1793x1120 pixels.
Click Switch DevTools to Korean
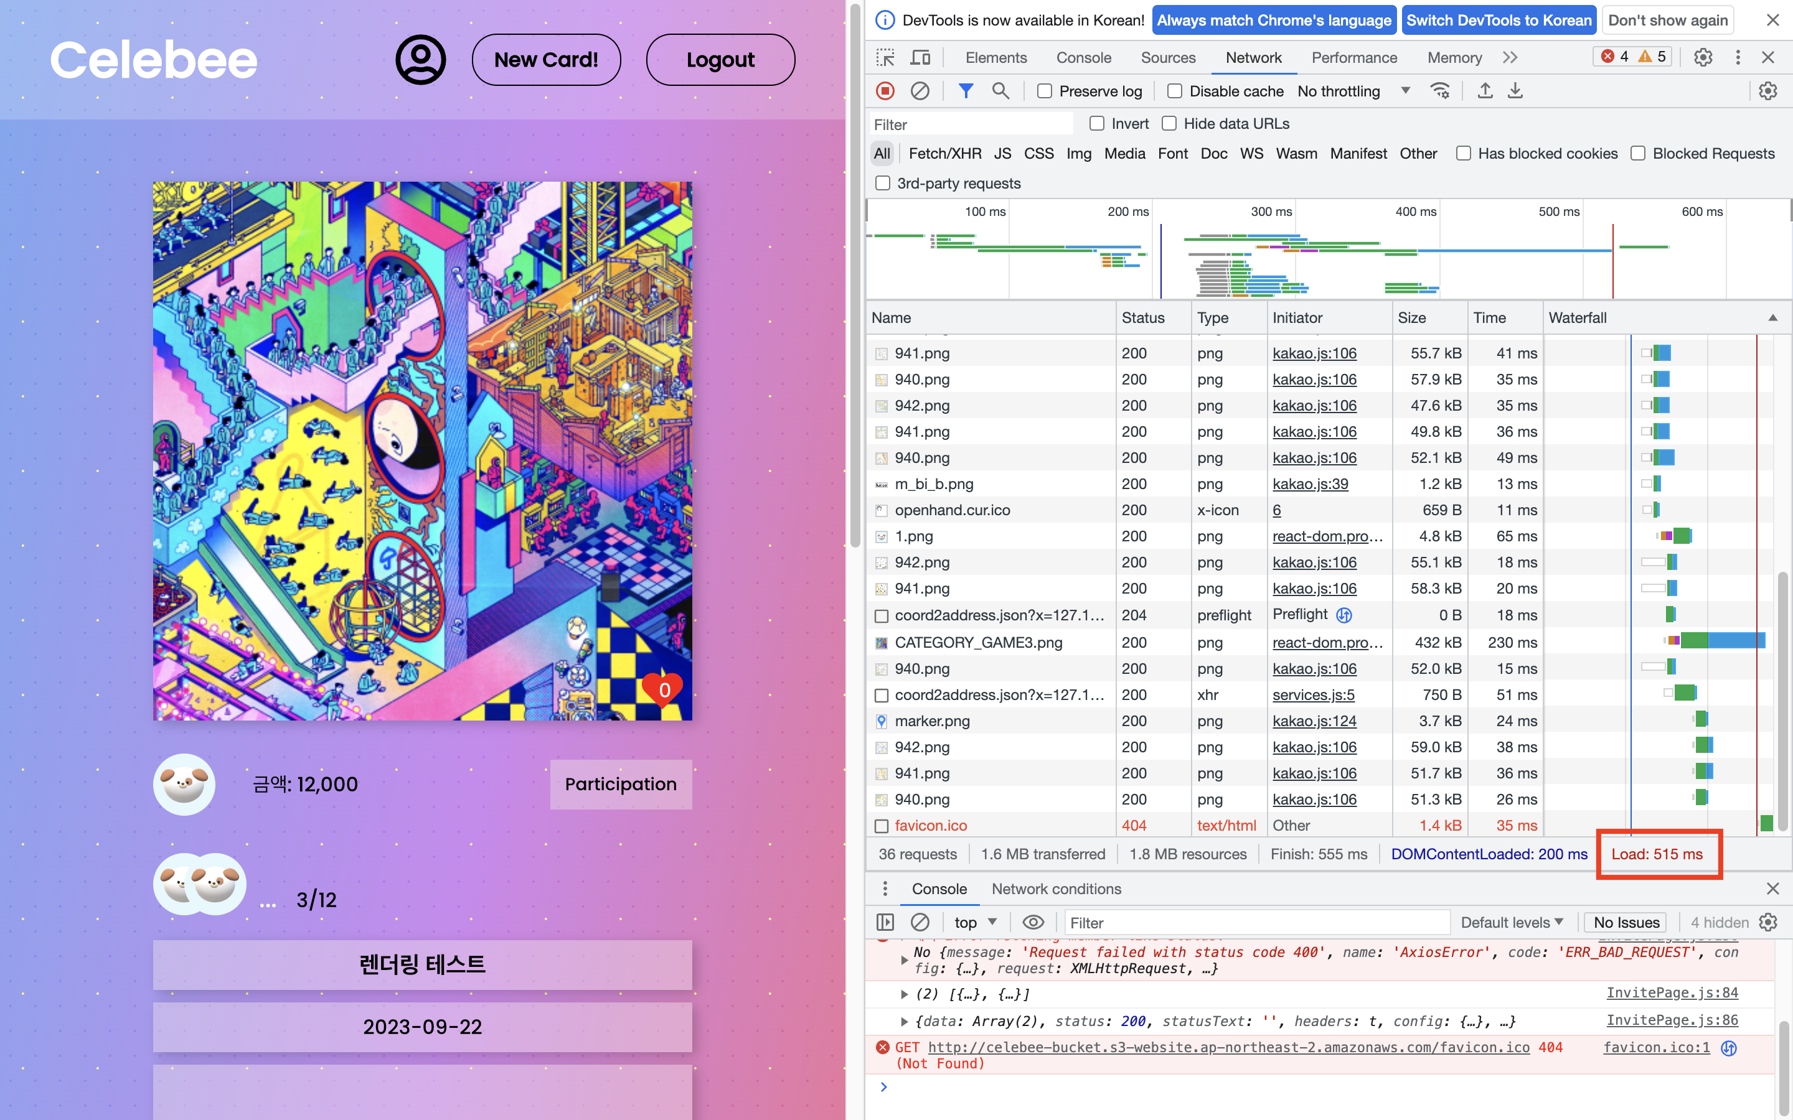pos(1499,20)
